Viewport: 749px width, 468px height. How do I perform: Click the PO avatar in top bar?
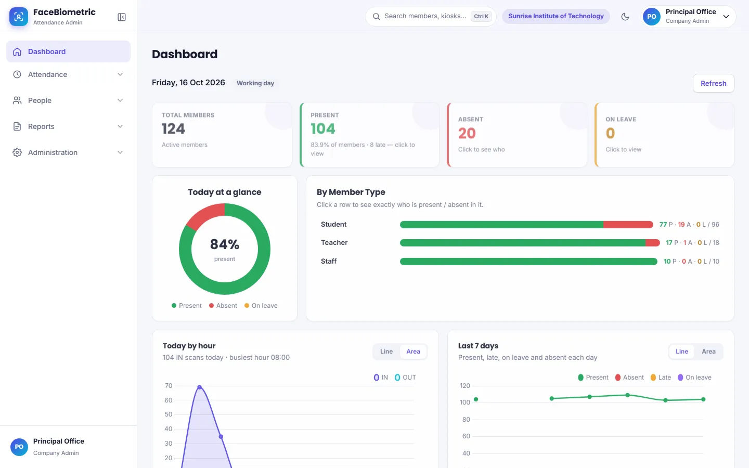coord(652,17)
